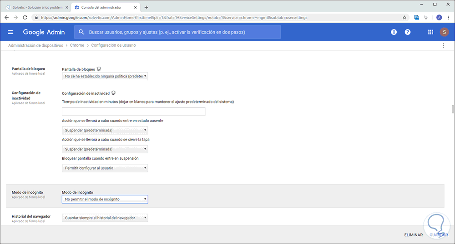The width and height of the screenshot is (455, 244).
Task: Bookmark this page with the star icon
Action: [404, 18]
